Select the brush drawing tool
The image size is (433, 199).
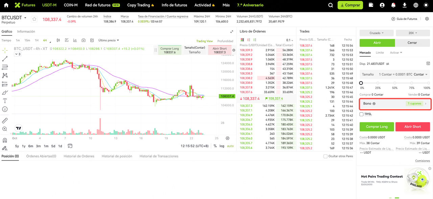tap(5, 92)
